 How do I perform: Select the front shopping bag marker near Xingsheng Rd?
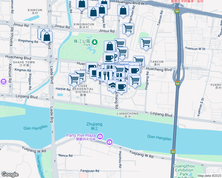(x=47, y=38)
